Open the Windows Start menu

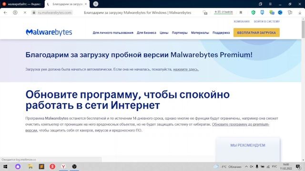click(5, 167)
